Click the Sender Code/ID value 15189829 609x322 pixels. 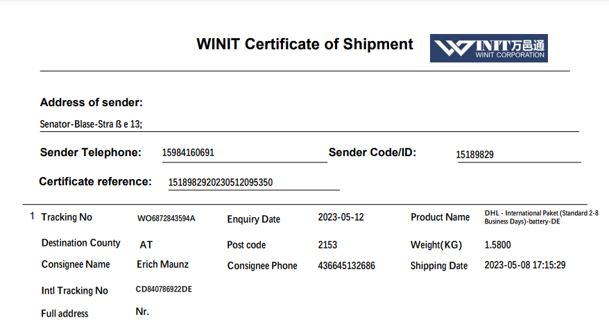[474, 155]
